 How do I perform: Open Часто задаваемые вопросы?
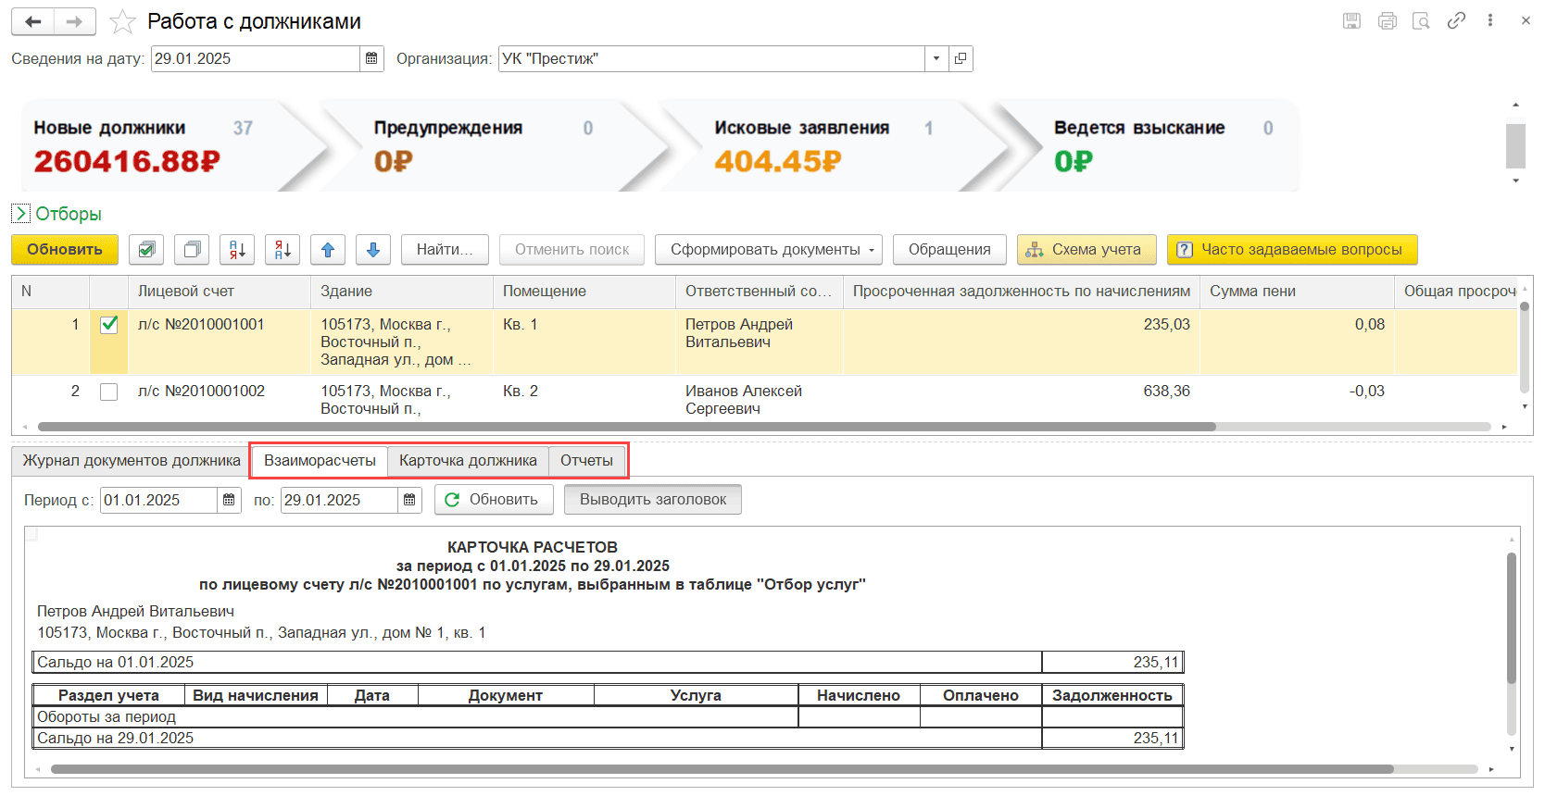(x=1292, y=250)
